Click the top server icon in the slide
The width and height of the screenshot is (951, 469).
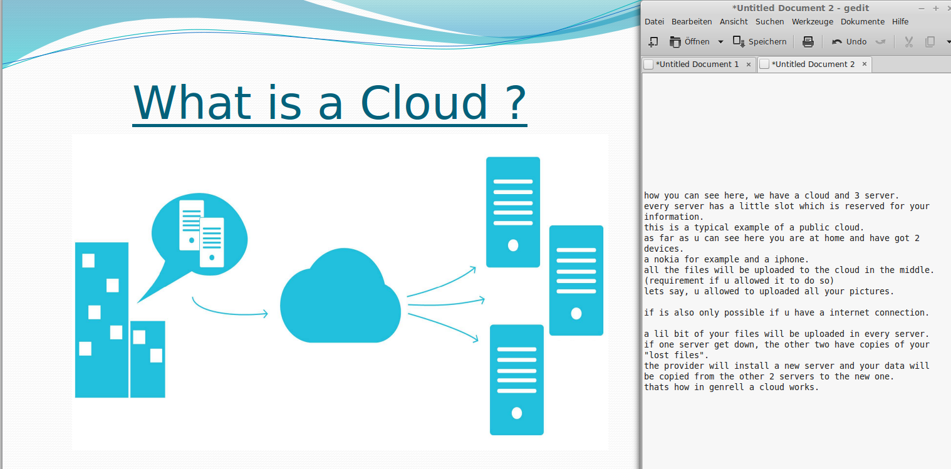point(513,212)
